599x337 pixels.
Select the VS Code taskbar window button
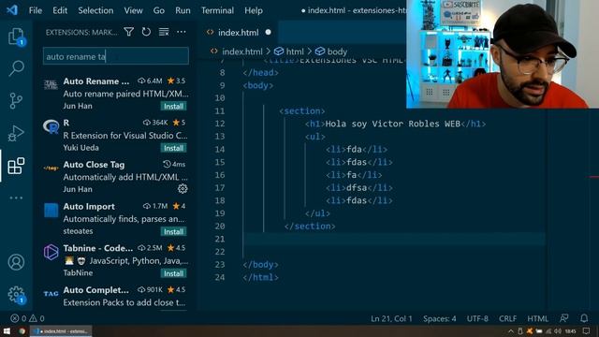pyautogui.click(x=62, y=331)
